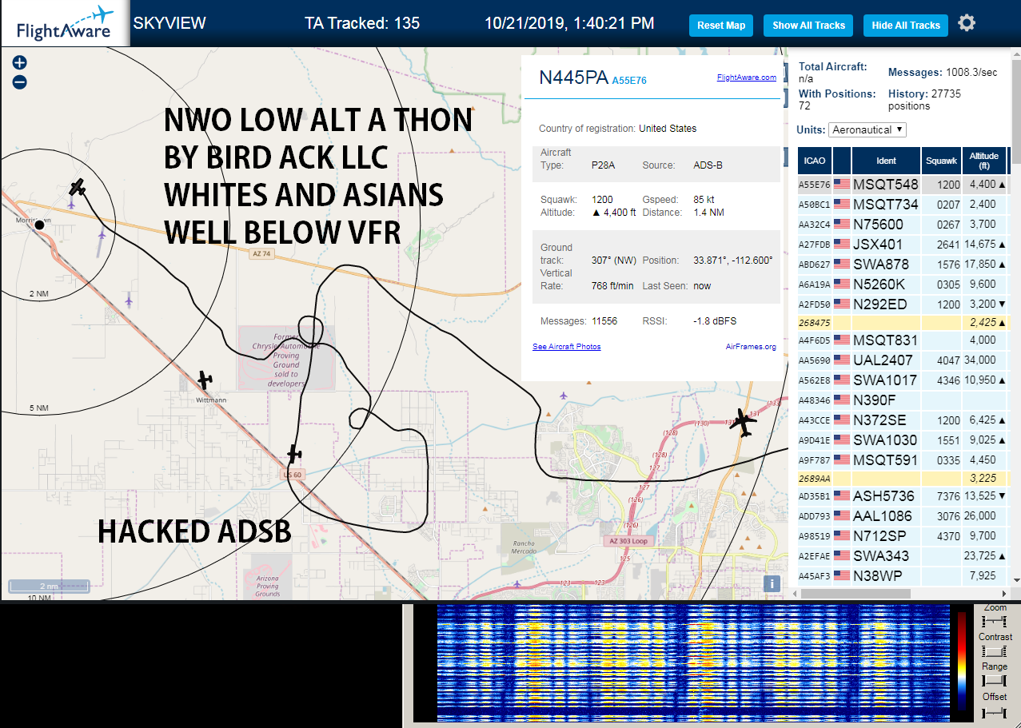Select the aircraft icon on US 60
The image size is (1021, 728).
coord(294,454)
